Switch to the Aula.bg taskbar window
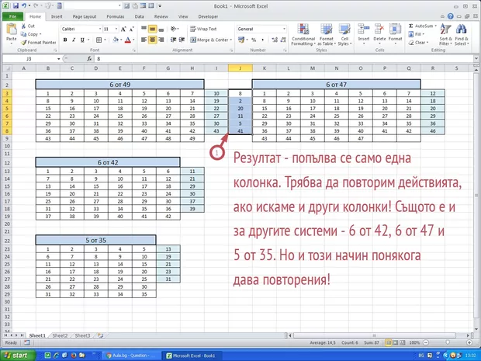This screenshot has height=361, width=481. tap(130, 356)
